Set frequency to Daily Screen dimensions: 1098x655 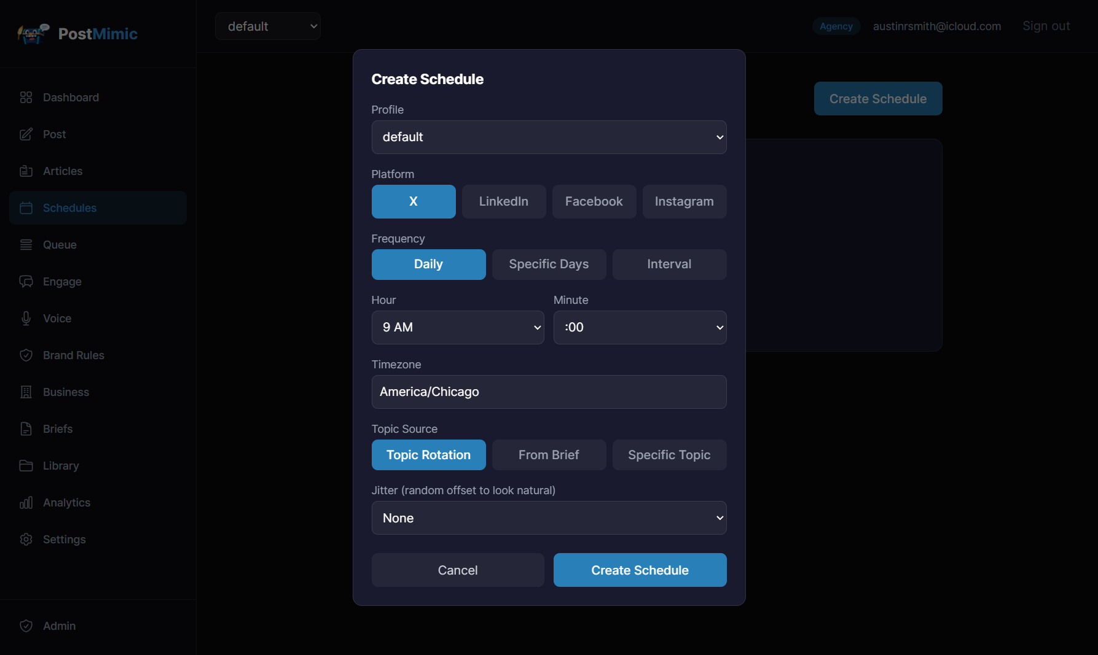click(429, 265)
